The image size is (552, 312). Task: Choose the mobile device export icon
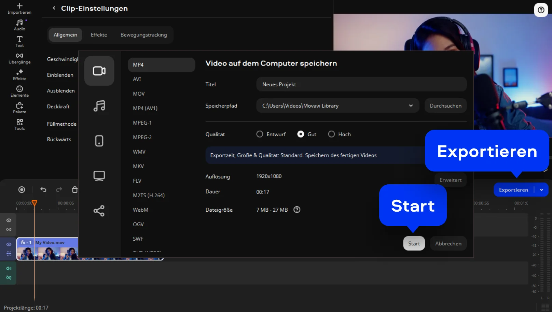point(99,141)
